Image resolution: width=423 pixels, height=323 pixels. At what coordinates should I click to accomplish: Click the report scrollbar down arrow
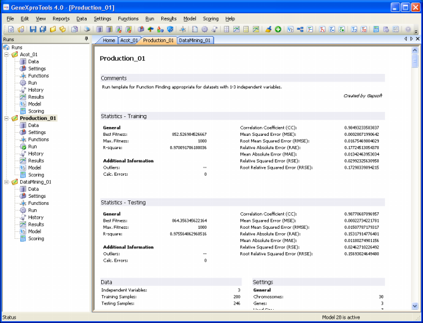click(415, 306)
